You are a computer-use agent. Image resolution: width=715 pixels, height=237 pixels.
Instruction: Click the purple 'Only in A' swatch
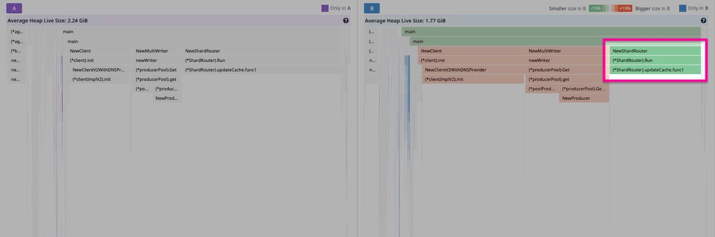[325, 8]
